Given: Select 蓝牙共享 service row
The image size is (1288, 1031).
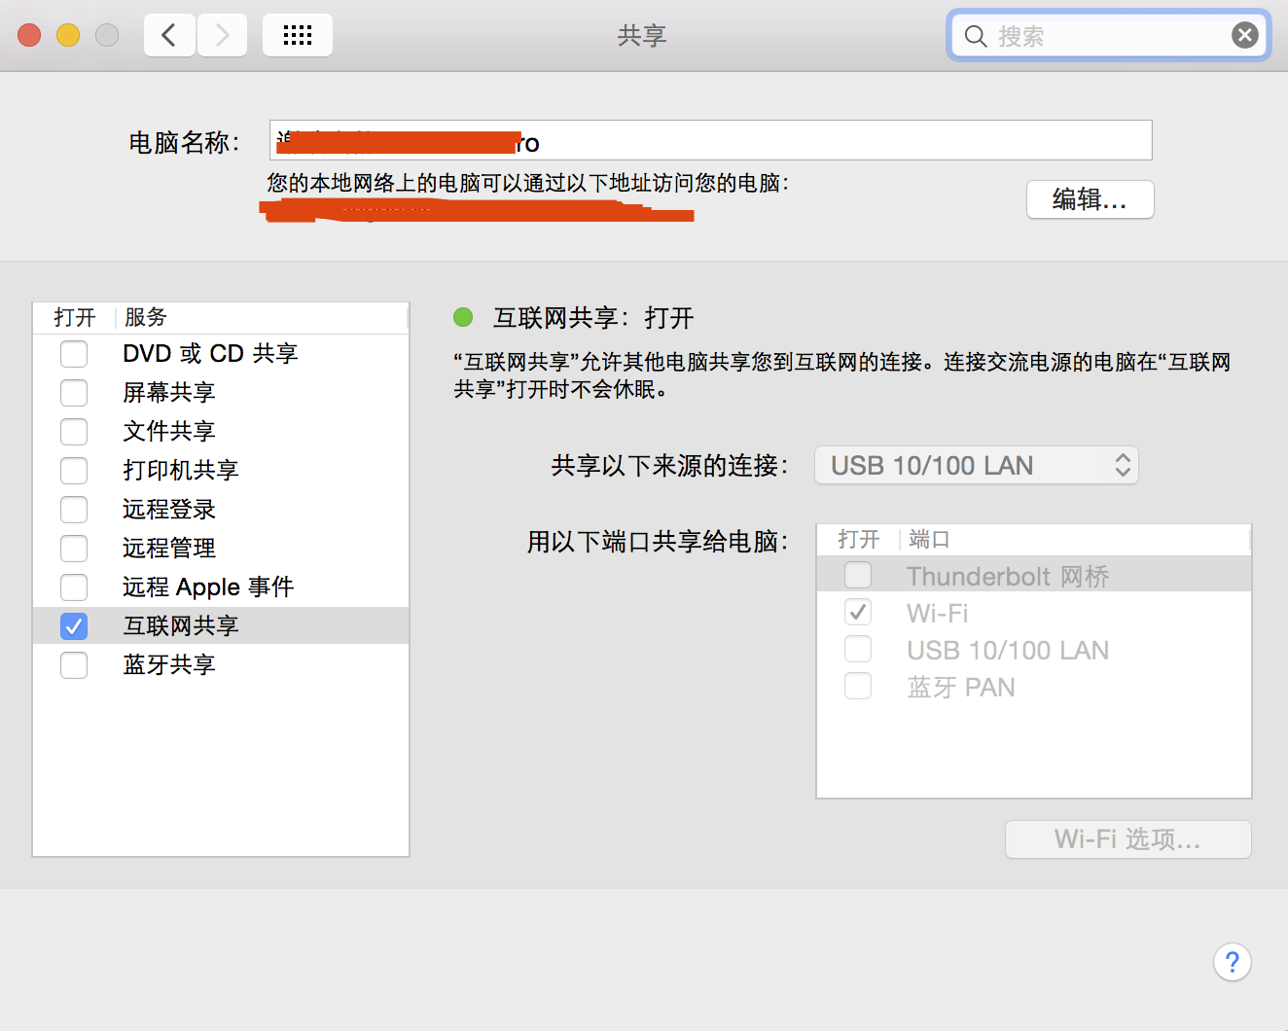Looking at the screenshot, I should coord(221,665).
